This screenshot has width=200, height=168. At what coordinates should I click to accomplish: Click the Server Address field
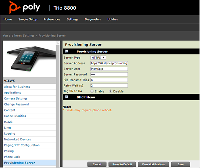pyautogui.click(x=109, y=63)
